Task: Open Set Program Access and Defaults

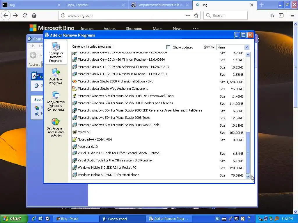Action: (x=56, y=128)
